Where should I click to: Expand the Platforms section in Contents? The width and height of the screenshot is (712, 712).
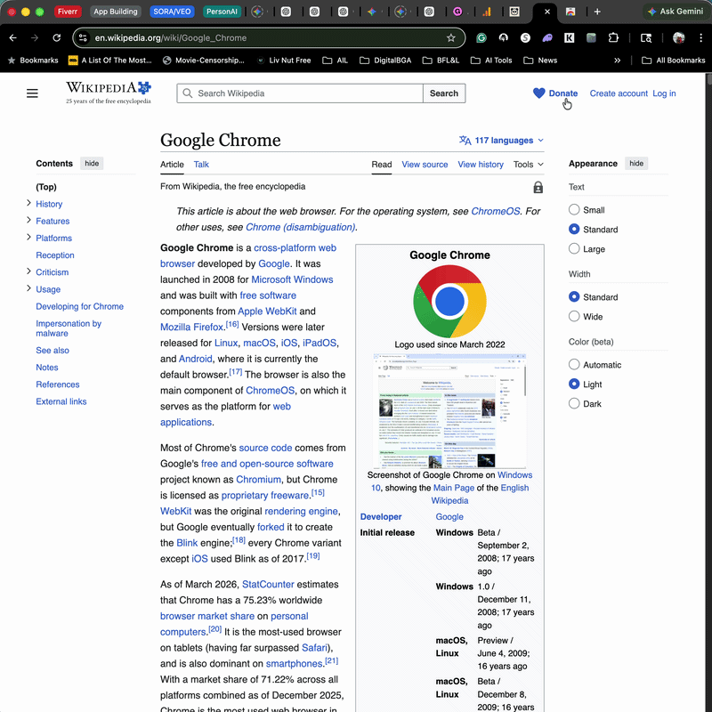[28, 237]
